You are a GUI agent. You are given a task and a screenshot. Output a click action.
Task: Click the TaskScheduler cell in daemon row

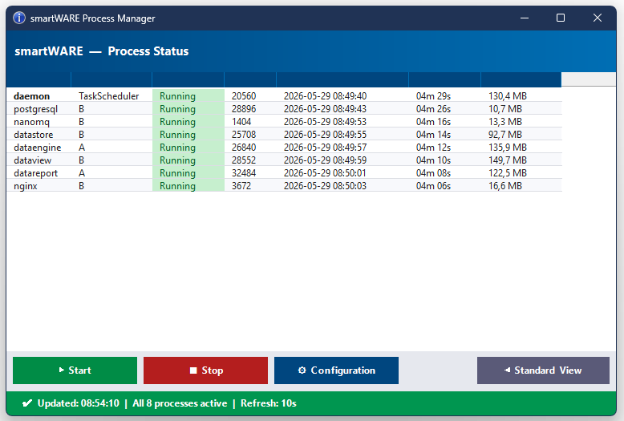coord(108,96)
